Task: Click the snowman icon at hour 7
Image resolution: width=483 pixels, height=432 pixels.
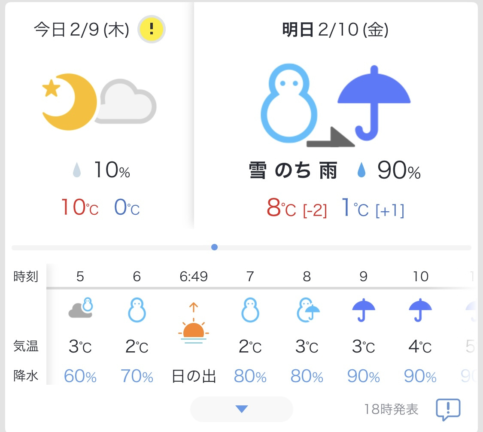Action: point(250,310)
